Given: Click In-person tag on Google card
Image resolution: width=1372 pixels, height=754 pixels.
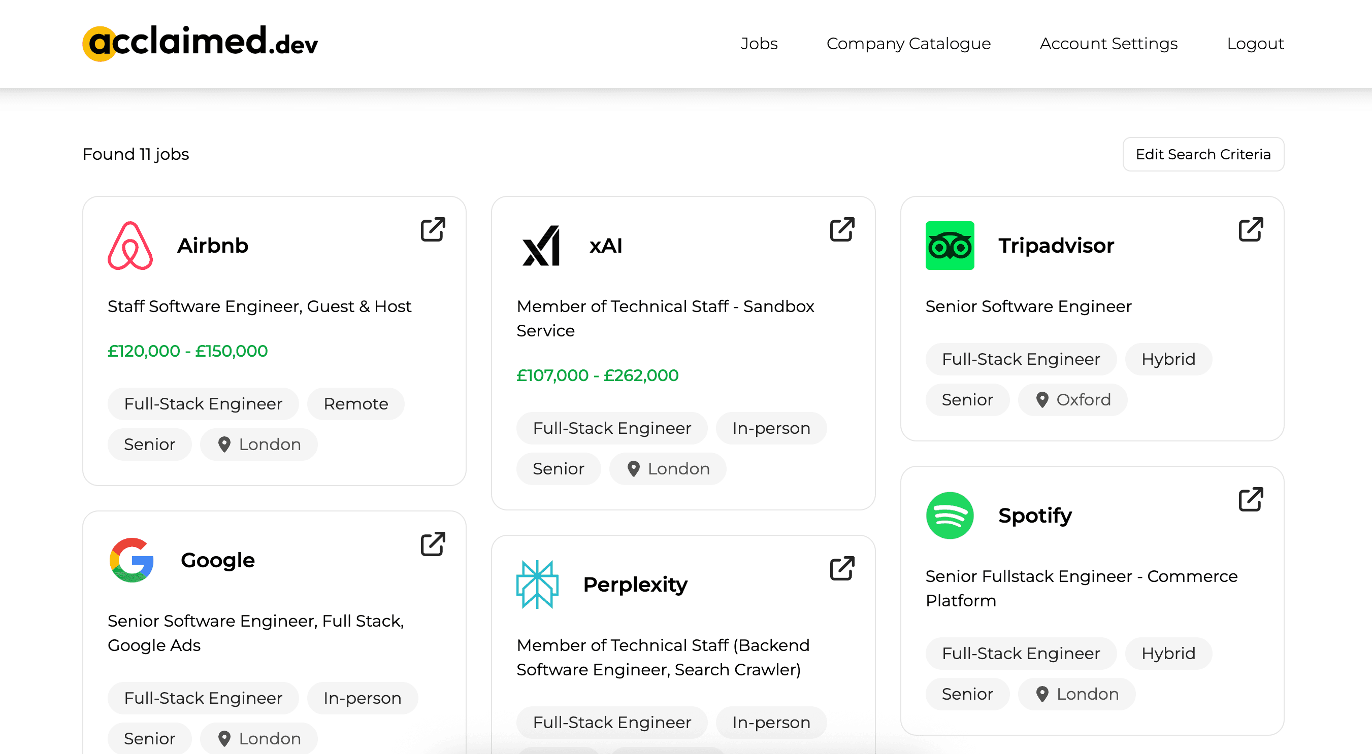Looking at the screenshot, I should pos(362,698).
